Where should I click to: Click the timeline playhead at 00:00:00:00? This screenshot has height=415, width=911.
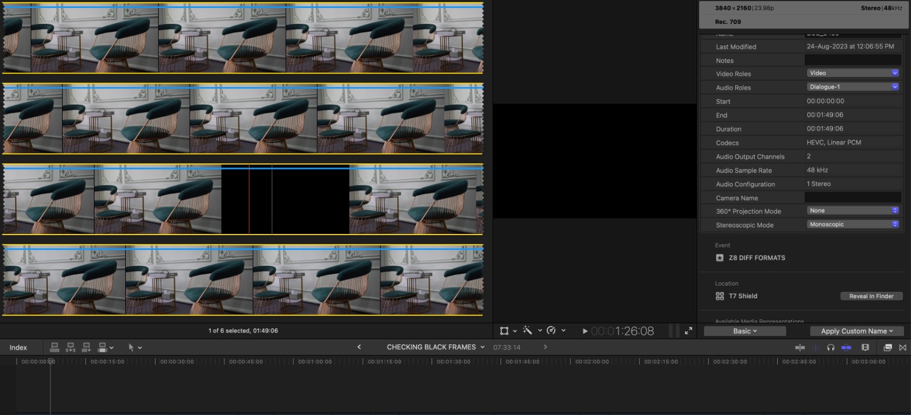tap(51, 361)
